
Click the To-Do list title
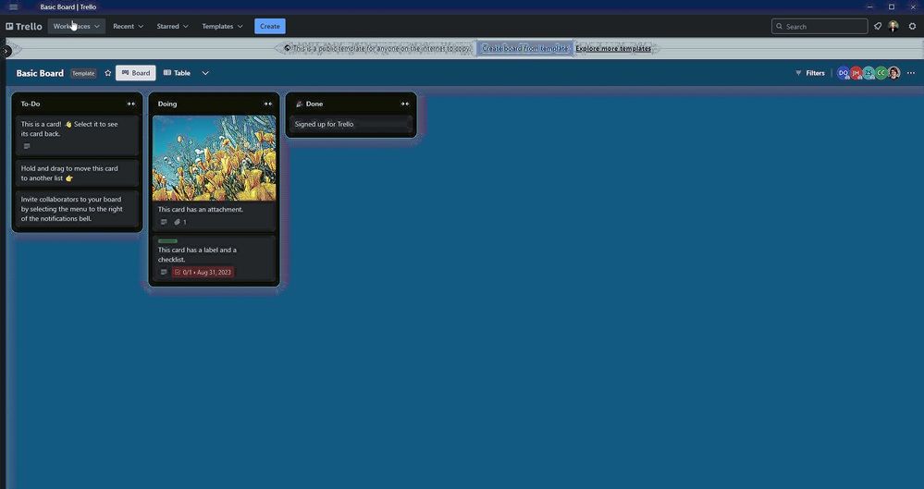[31, 104]
